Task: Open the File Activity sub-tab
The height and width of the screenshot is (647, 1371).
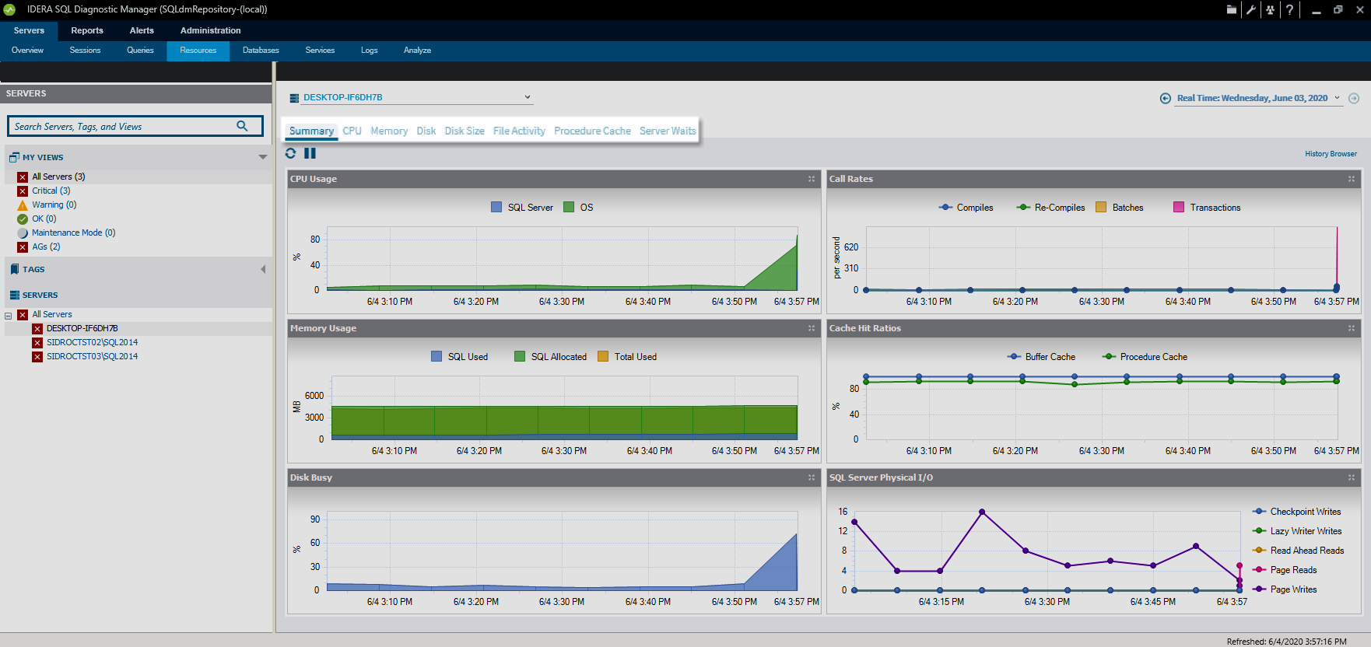Action: click(x=519, y=131)
